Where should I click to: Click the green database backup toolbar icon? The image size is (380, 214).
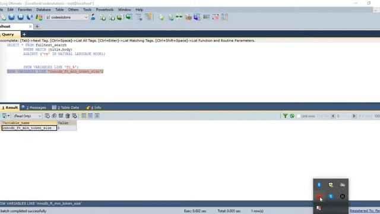click(120, 17)
